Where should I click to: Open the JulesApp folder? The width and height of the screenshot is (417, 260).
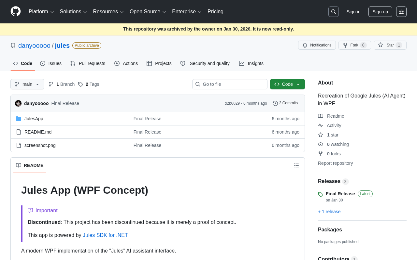pyautogui.click(x=34, y=119)
